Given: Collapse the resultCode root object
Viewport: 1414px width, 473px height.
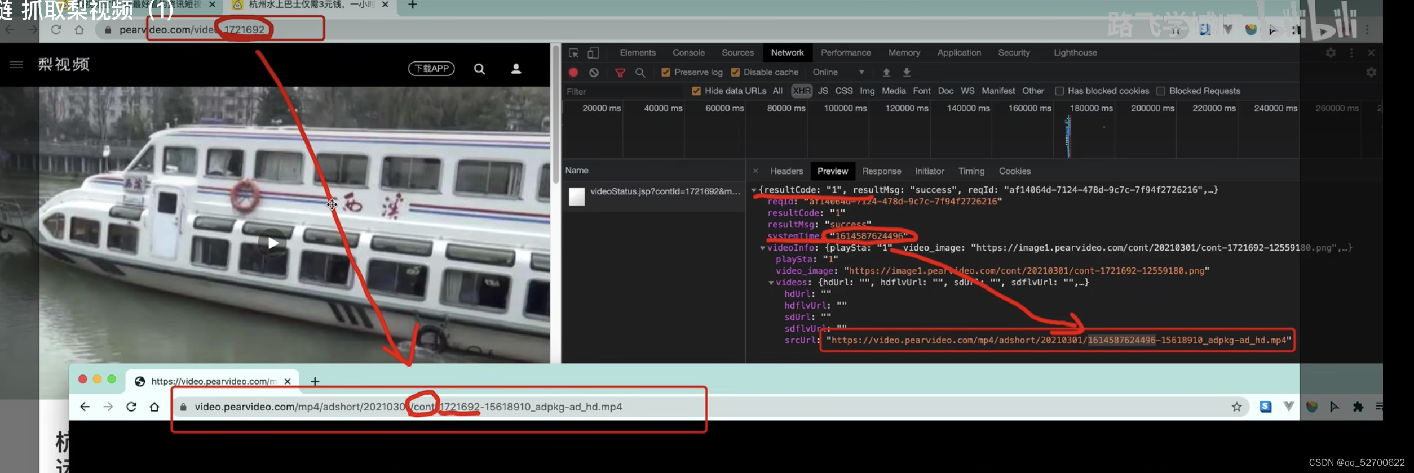Looking at the screenshot, I should 754,190.
